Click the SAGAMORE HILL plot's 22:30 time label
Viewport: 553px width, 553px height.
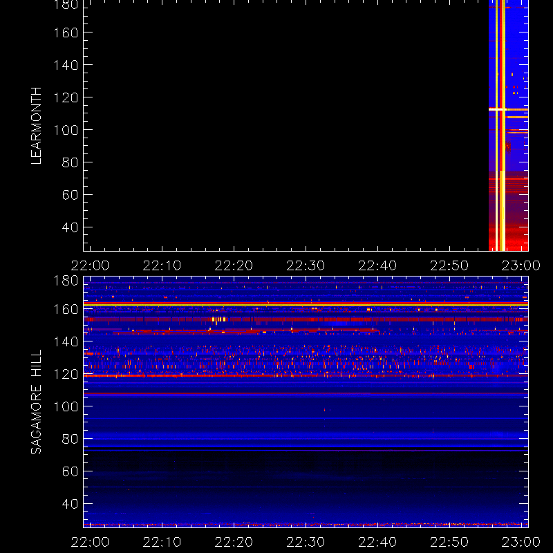click(x=306, y=542)
